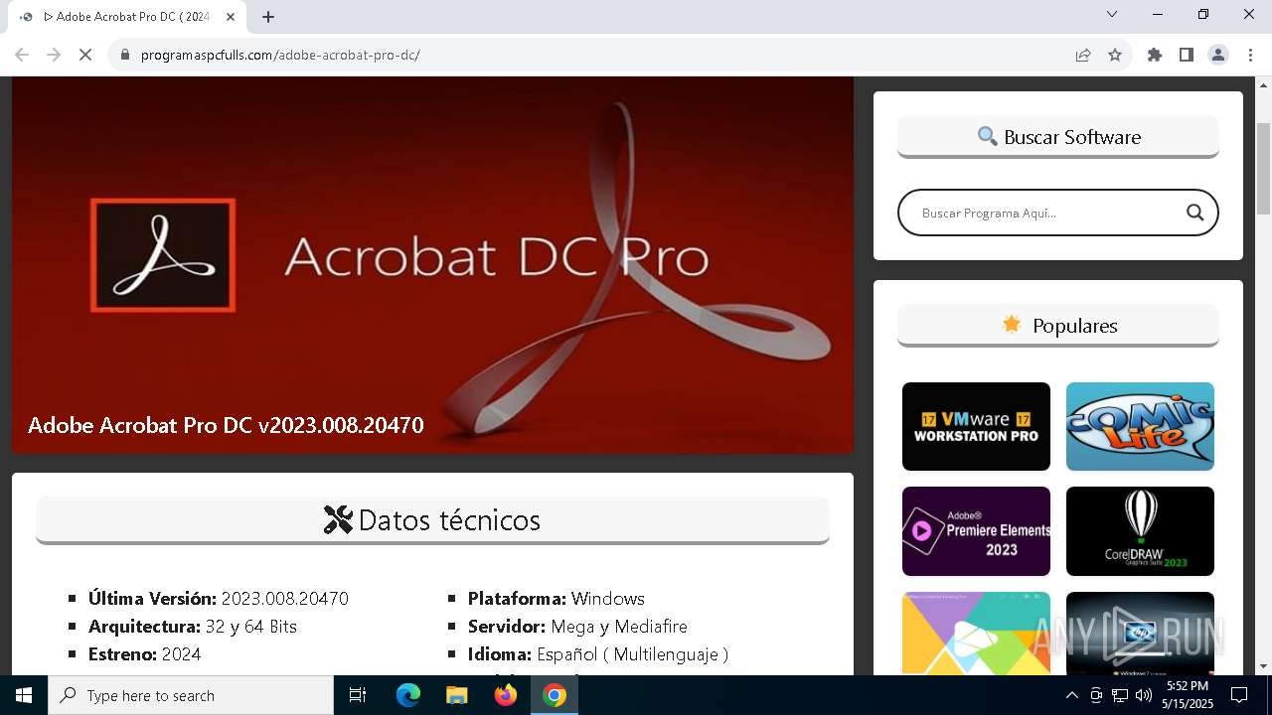Screen dimensions: 1272x715
Task: Bookmark this page with the star icon
Action: click(x=1115, y=55)
